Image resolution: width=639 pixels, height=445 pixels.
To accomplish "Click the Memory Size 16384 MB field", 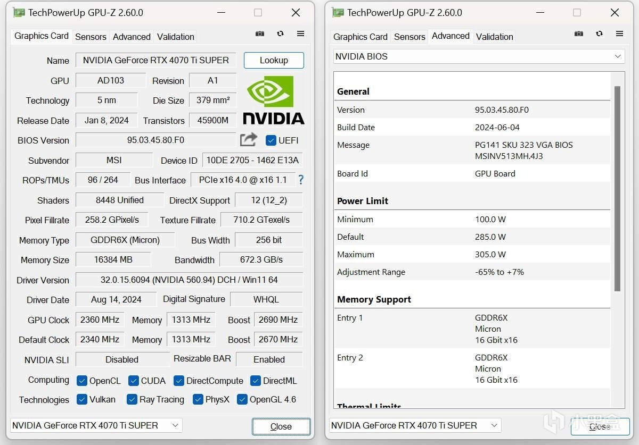I will click(113, 259).
